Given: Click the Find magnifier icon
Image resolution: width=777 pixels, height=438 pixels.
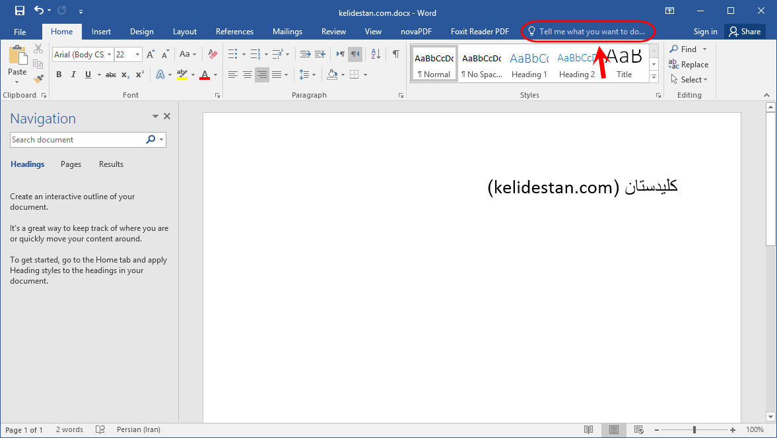Looking at the screenshot, I should tap(674, 49).
